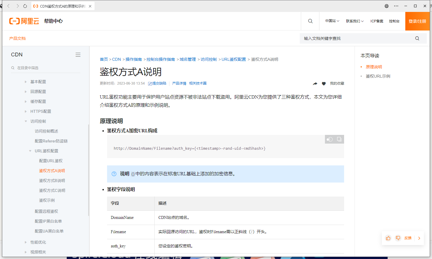
Task: Open ICP备案 in header
Action: pos(377,21)
